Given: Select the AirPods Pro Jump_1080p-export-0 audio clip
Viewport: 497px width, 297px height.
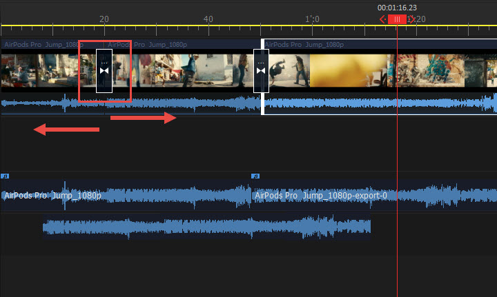Looking at the screenshot, I should [374, 195].
